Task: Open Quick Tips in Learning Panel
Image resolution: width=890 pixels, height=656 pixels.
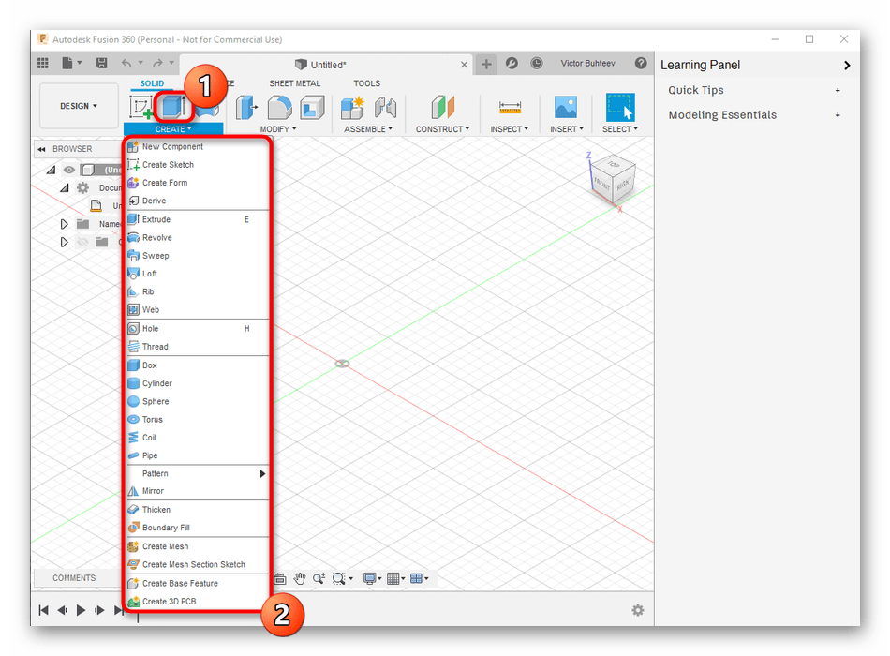Action: (x=696, y=90)
